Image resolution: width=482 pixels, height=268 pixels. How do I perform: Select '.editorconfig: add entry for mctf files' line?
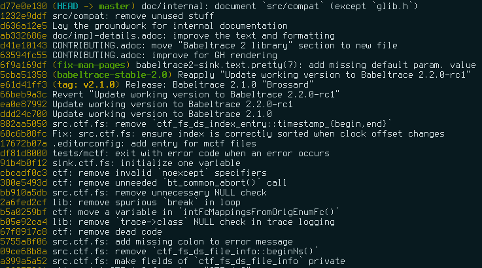pyautogui.click(x=154, y=144)
